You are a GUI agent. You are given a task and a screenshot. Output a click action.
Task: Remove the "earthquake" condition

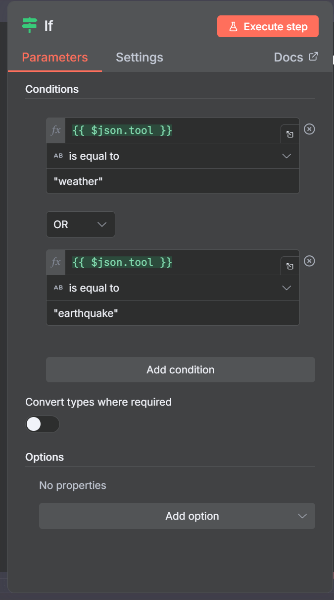309,261
